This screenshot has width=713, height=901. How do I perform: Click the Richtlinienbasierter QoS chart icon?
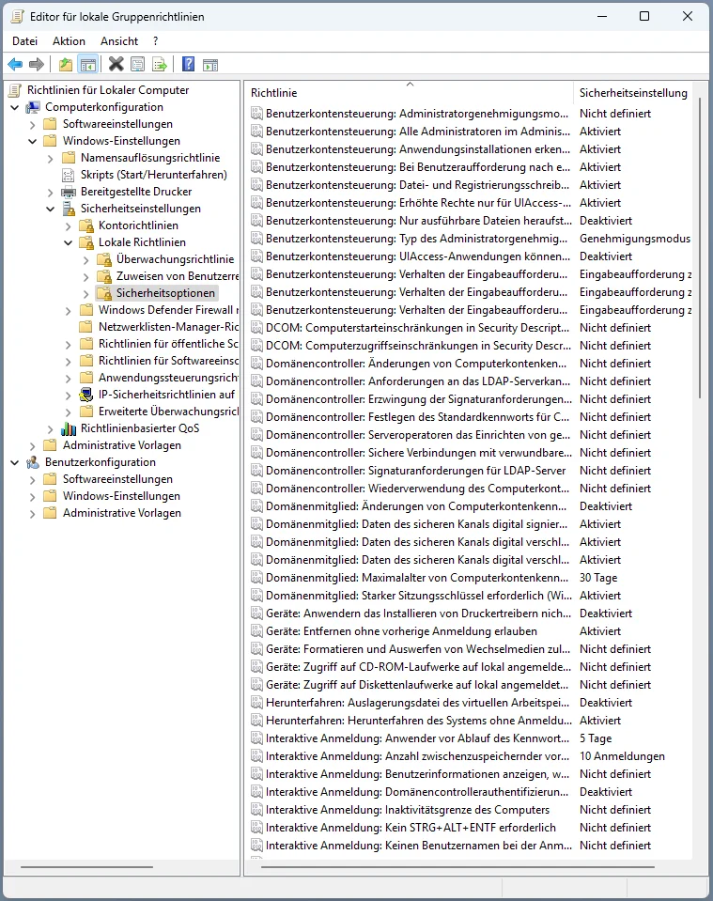click(69, 428)
